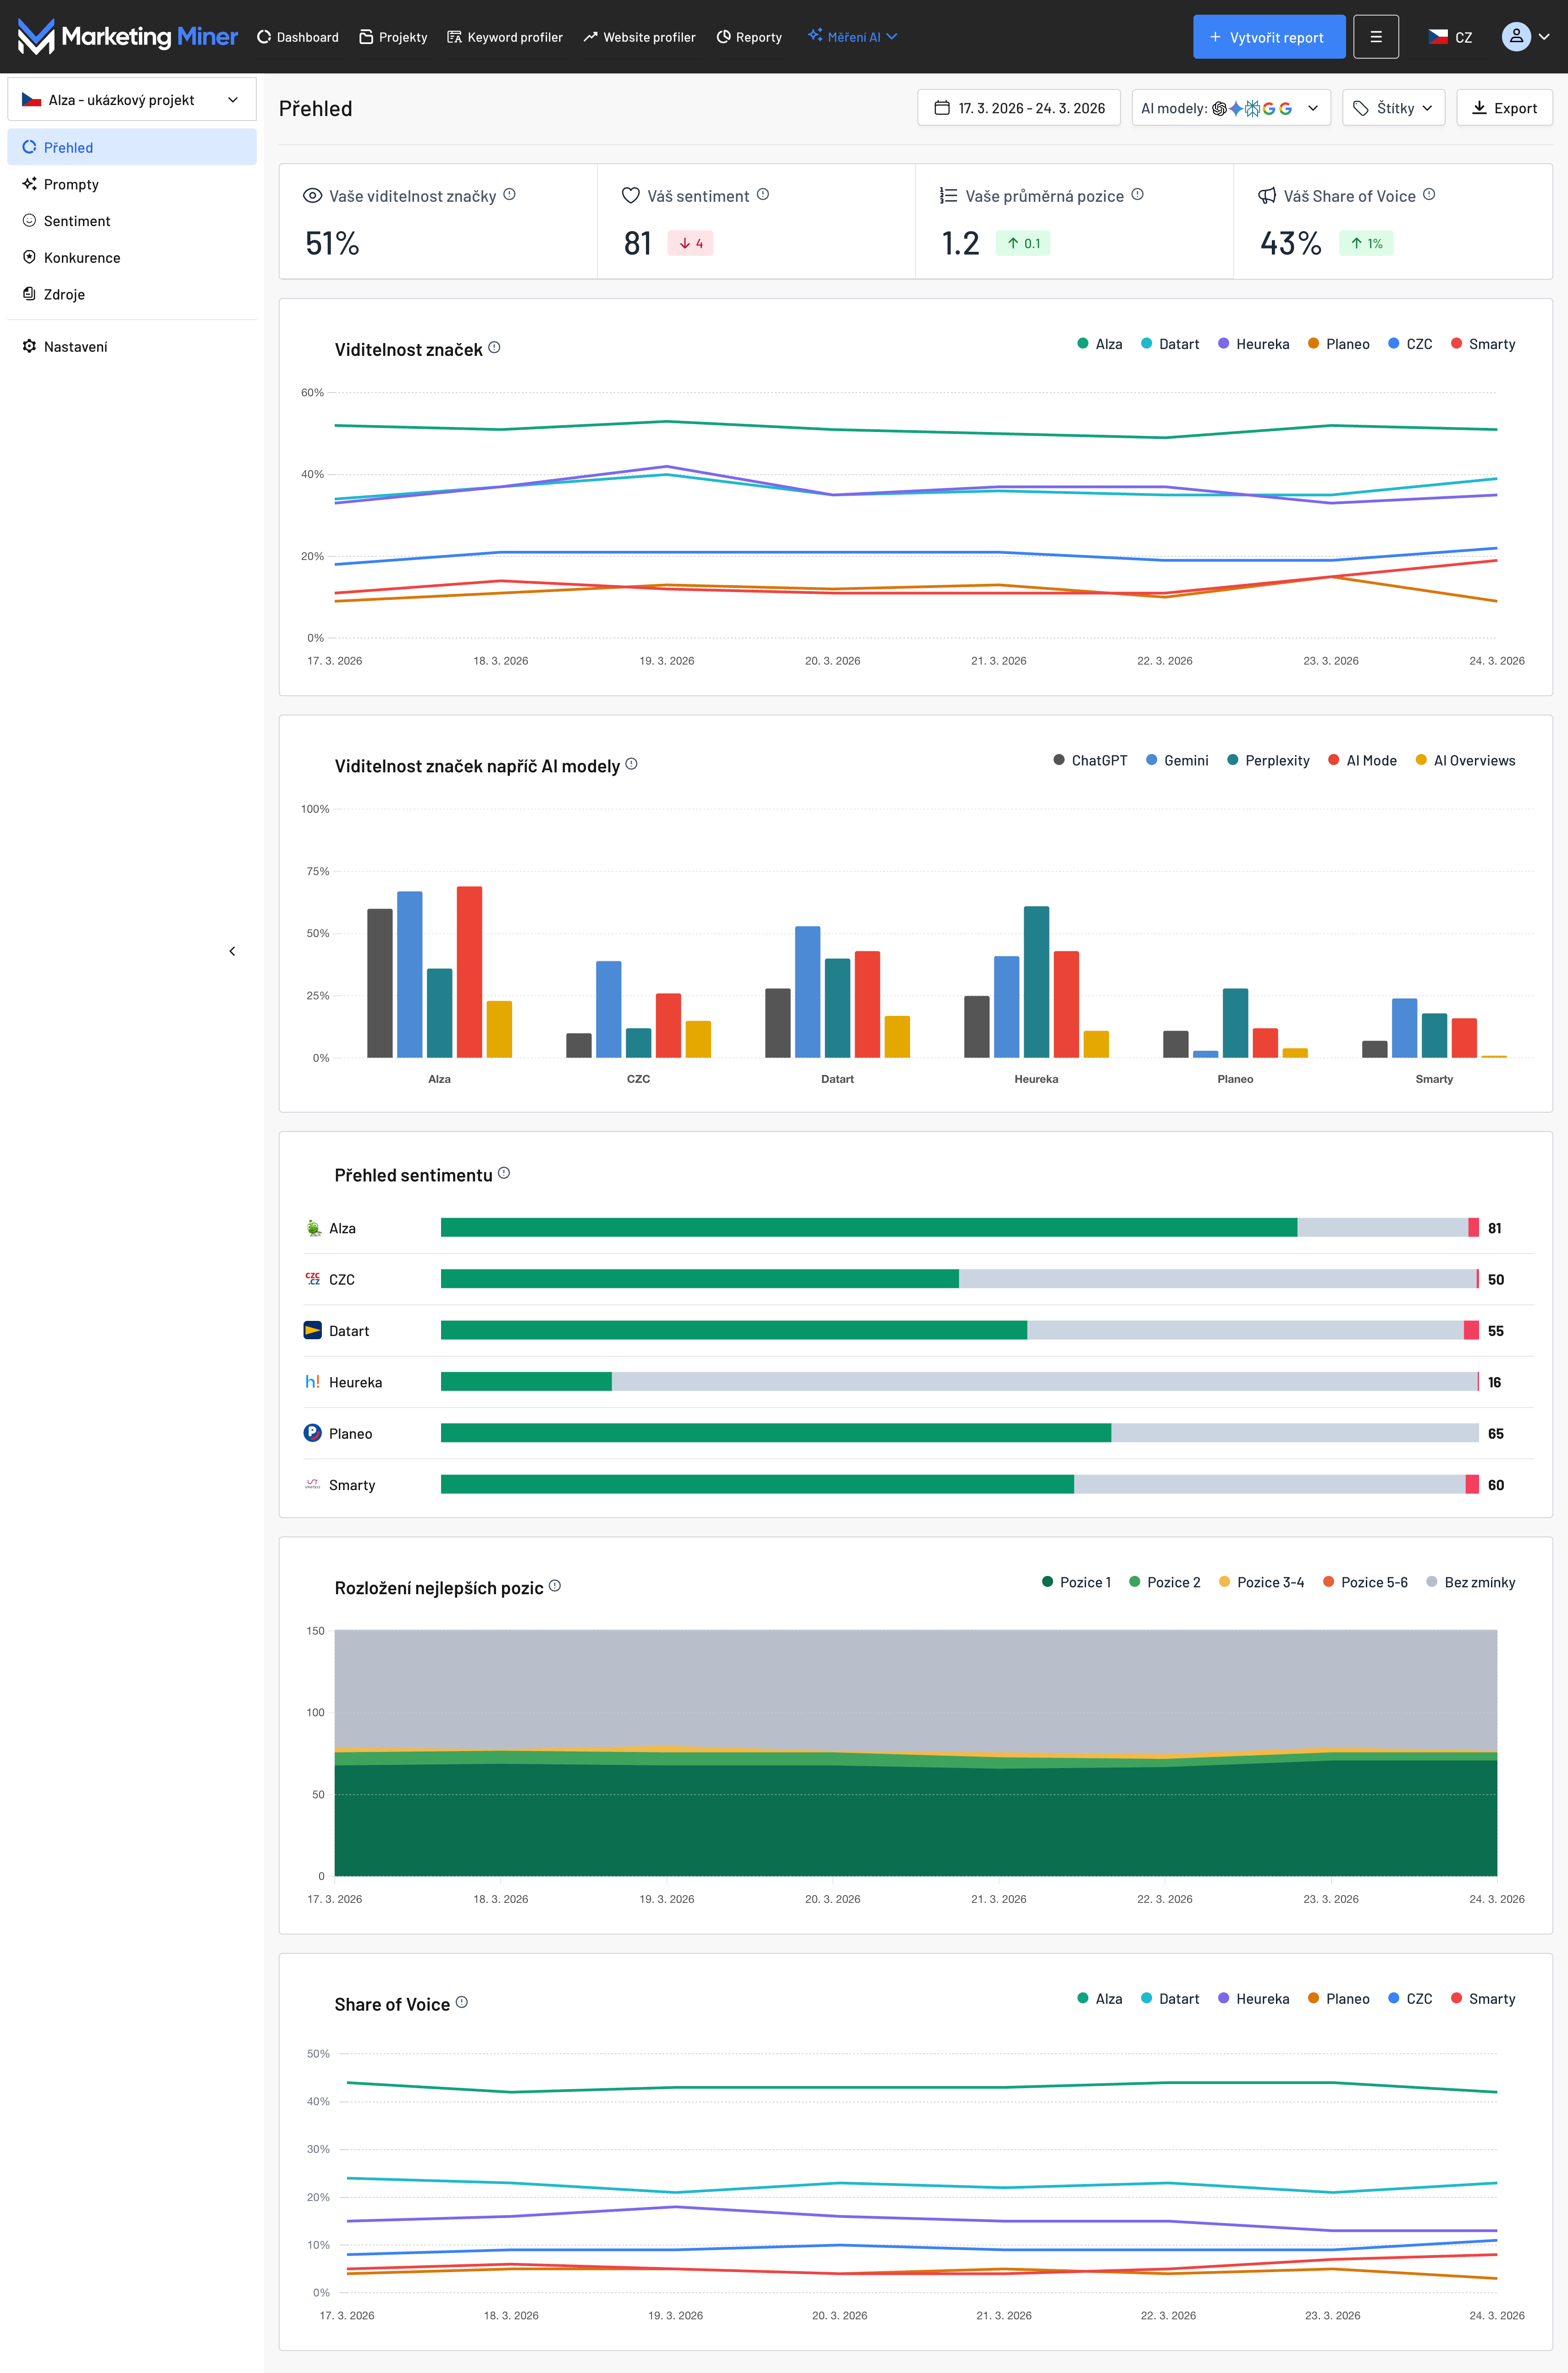Image resolution: width=1568 pixels, height=2373 pixels.
Task: Open the AI modely dropdown
Action: pyautogui.click(x=1230, y=108)
